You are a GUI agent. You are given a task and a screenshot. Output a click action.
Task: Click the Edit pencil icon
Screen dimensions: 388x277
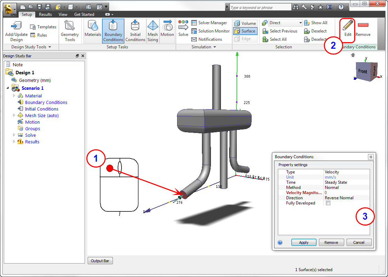point(348,25)
